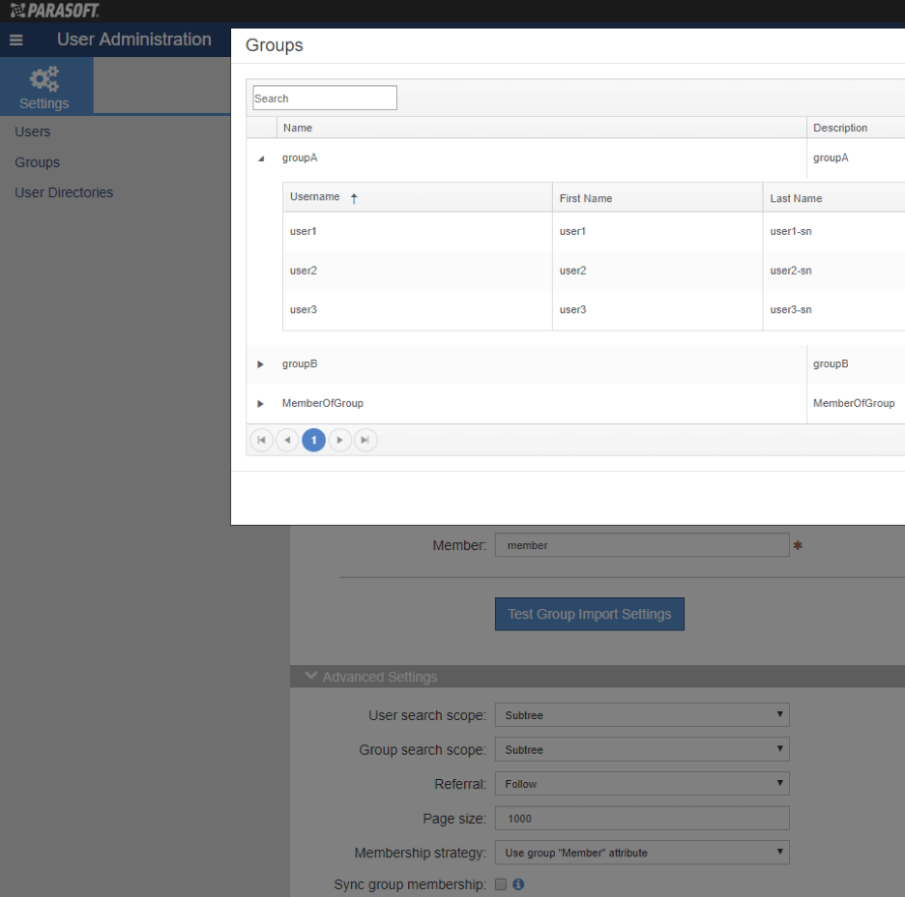Open the hamburger navigation menu

(x=15, y=40)
